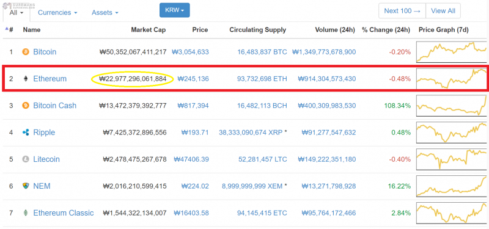Open the Ethereum link

coord(50,79)
